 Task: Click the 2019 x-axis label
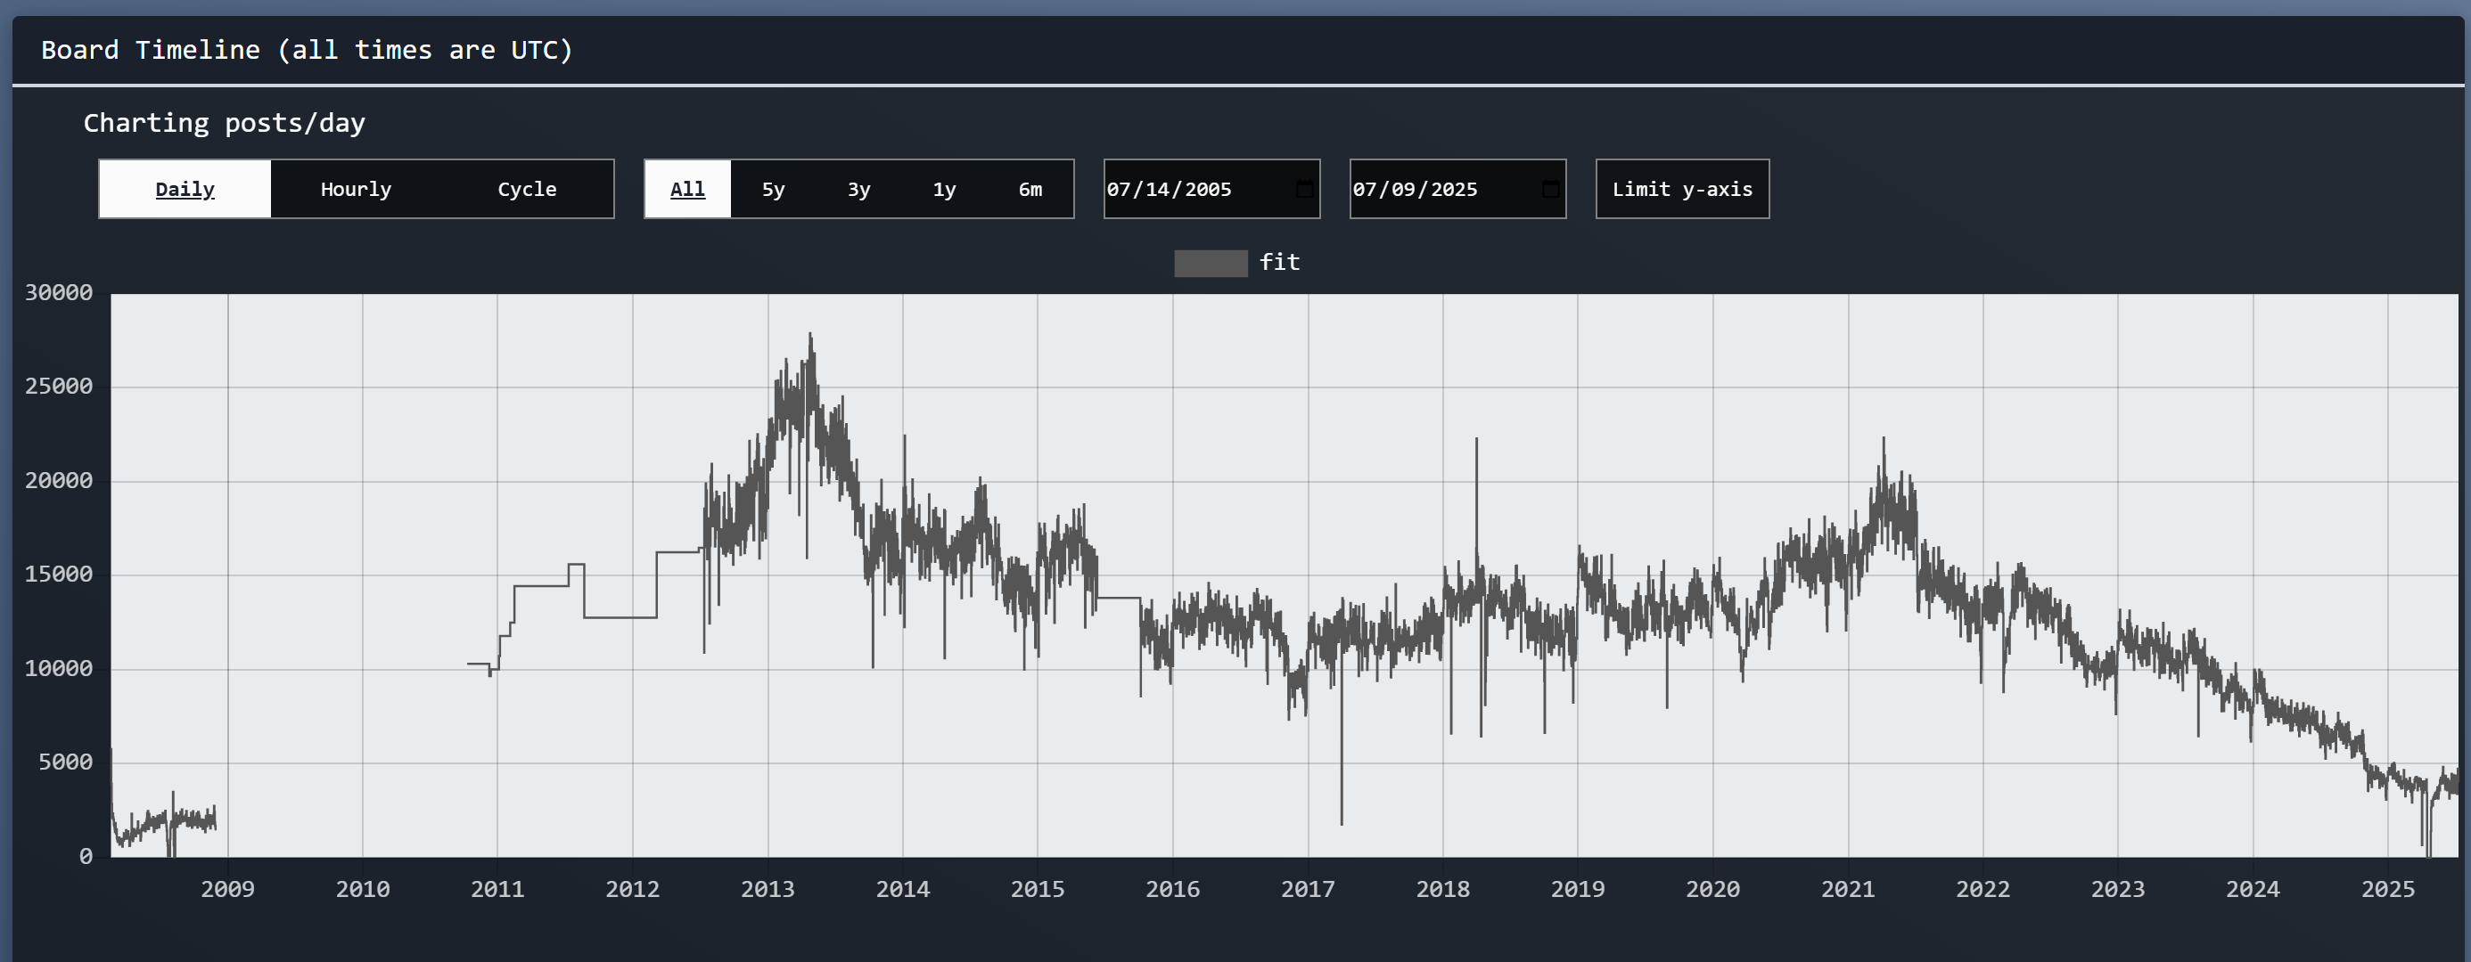coord(1578,889)
